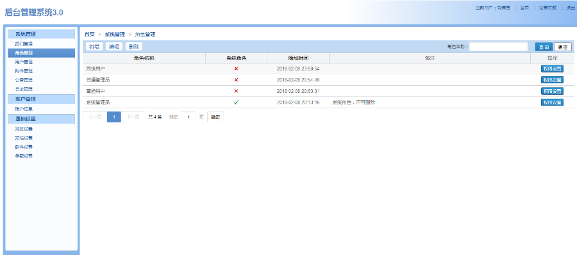Viewport: 577px width, 255px height.
Task: Focus the 角色名称 search input
Action: tap(499, 47)
